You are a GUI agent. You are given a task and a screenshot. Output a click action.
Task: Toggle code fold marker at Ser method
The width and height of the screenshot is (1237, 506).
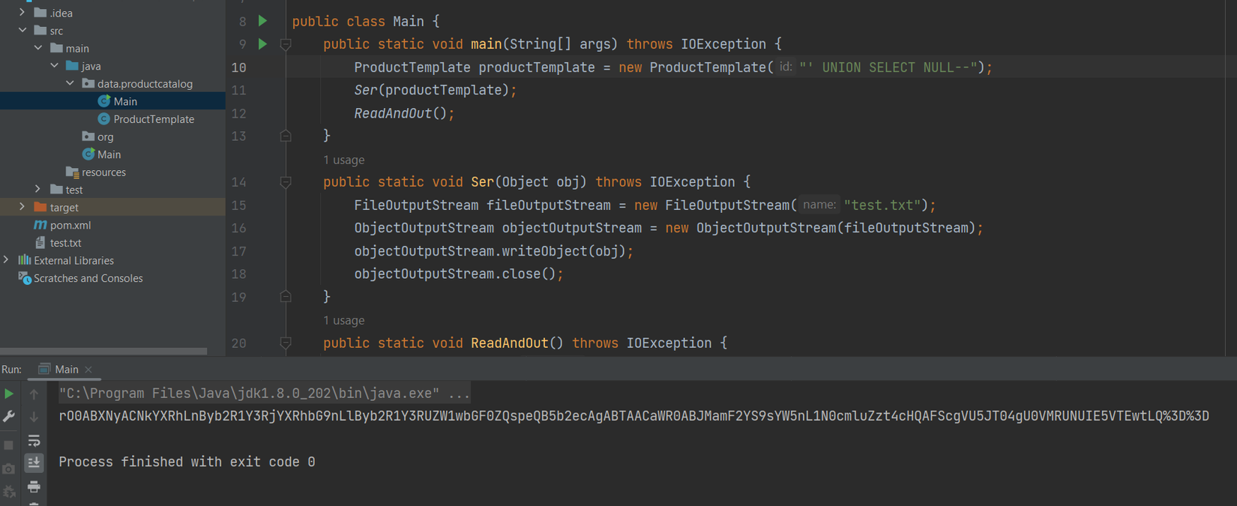tap(286, 182)
